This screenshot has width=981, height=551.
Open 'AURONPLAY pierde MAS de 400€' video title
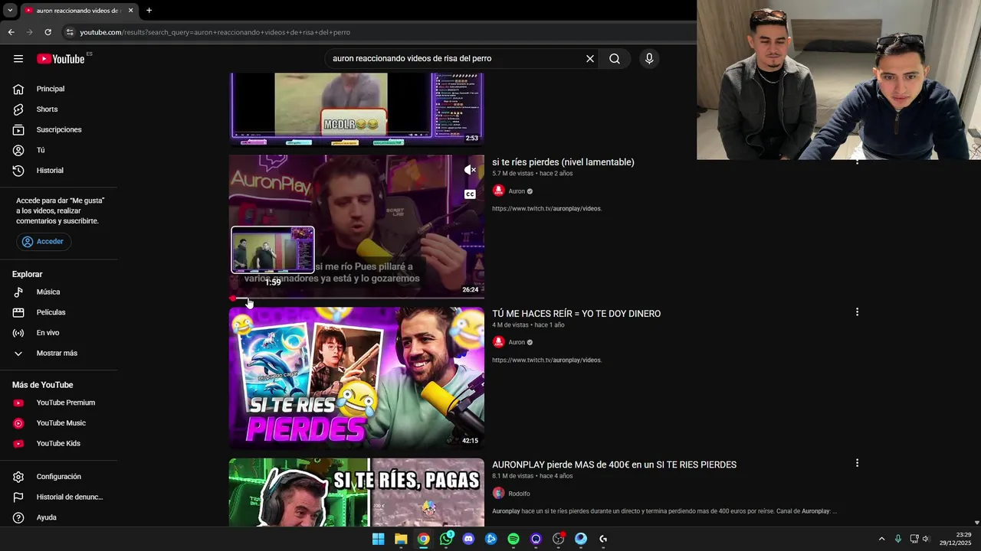(614, 465)
